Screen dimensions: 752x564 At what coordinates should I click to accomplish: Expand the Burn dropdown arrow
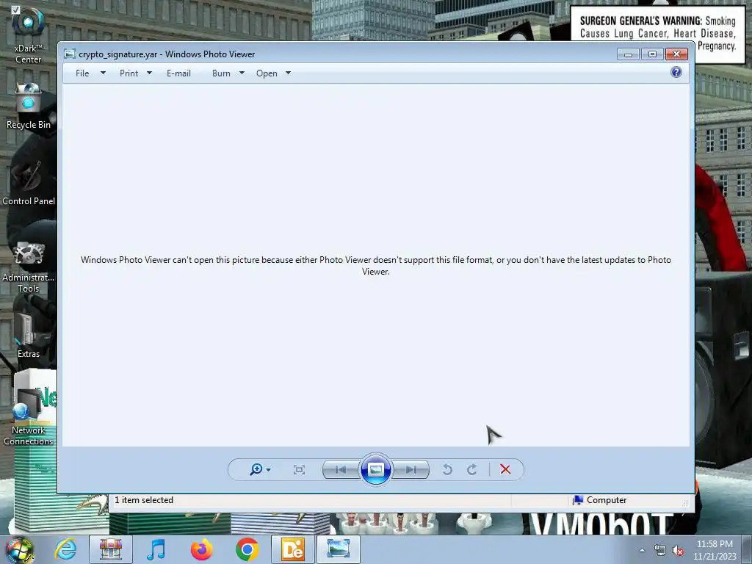(242, 73)
